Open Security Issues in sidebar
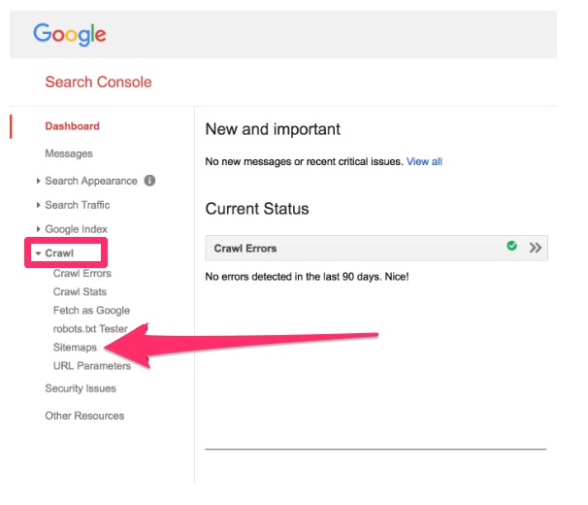 (81, 388)
